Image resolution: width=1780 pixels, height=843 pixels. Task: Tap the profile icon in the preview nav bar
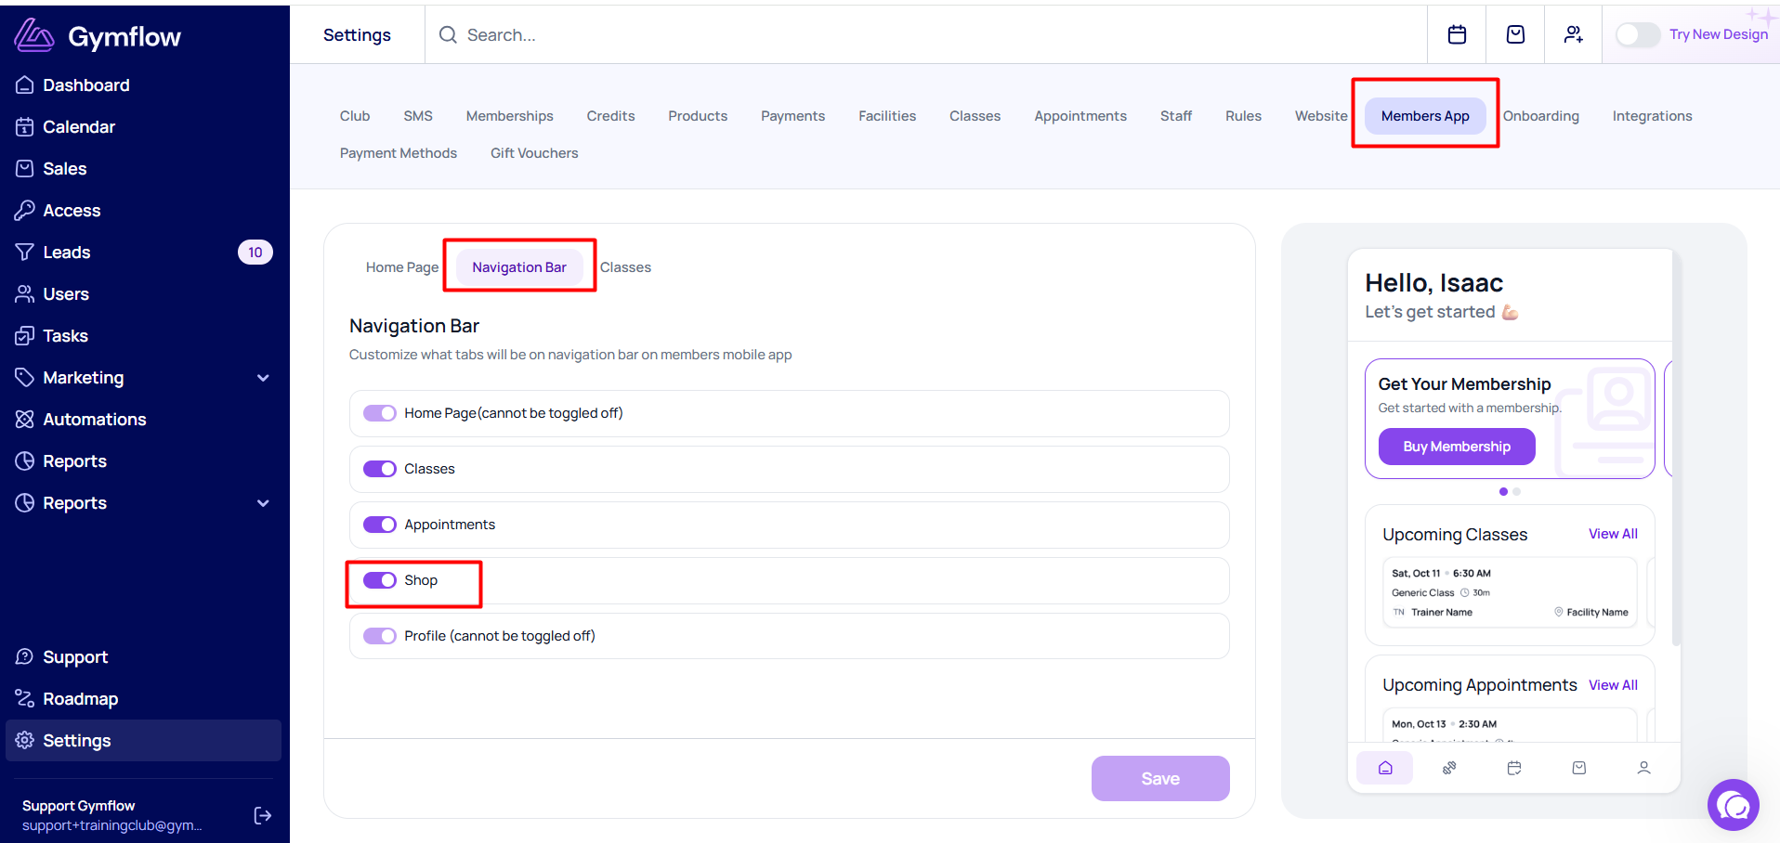tap(1643, 768)
